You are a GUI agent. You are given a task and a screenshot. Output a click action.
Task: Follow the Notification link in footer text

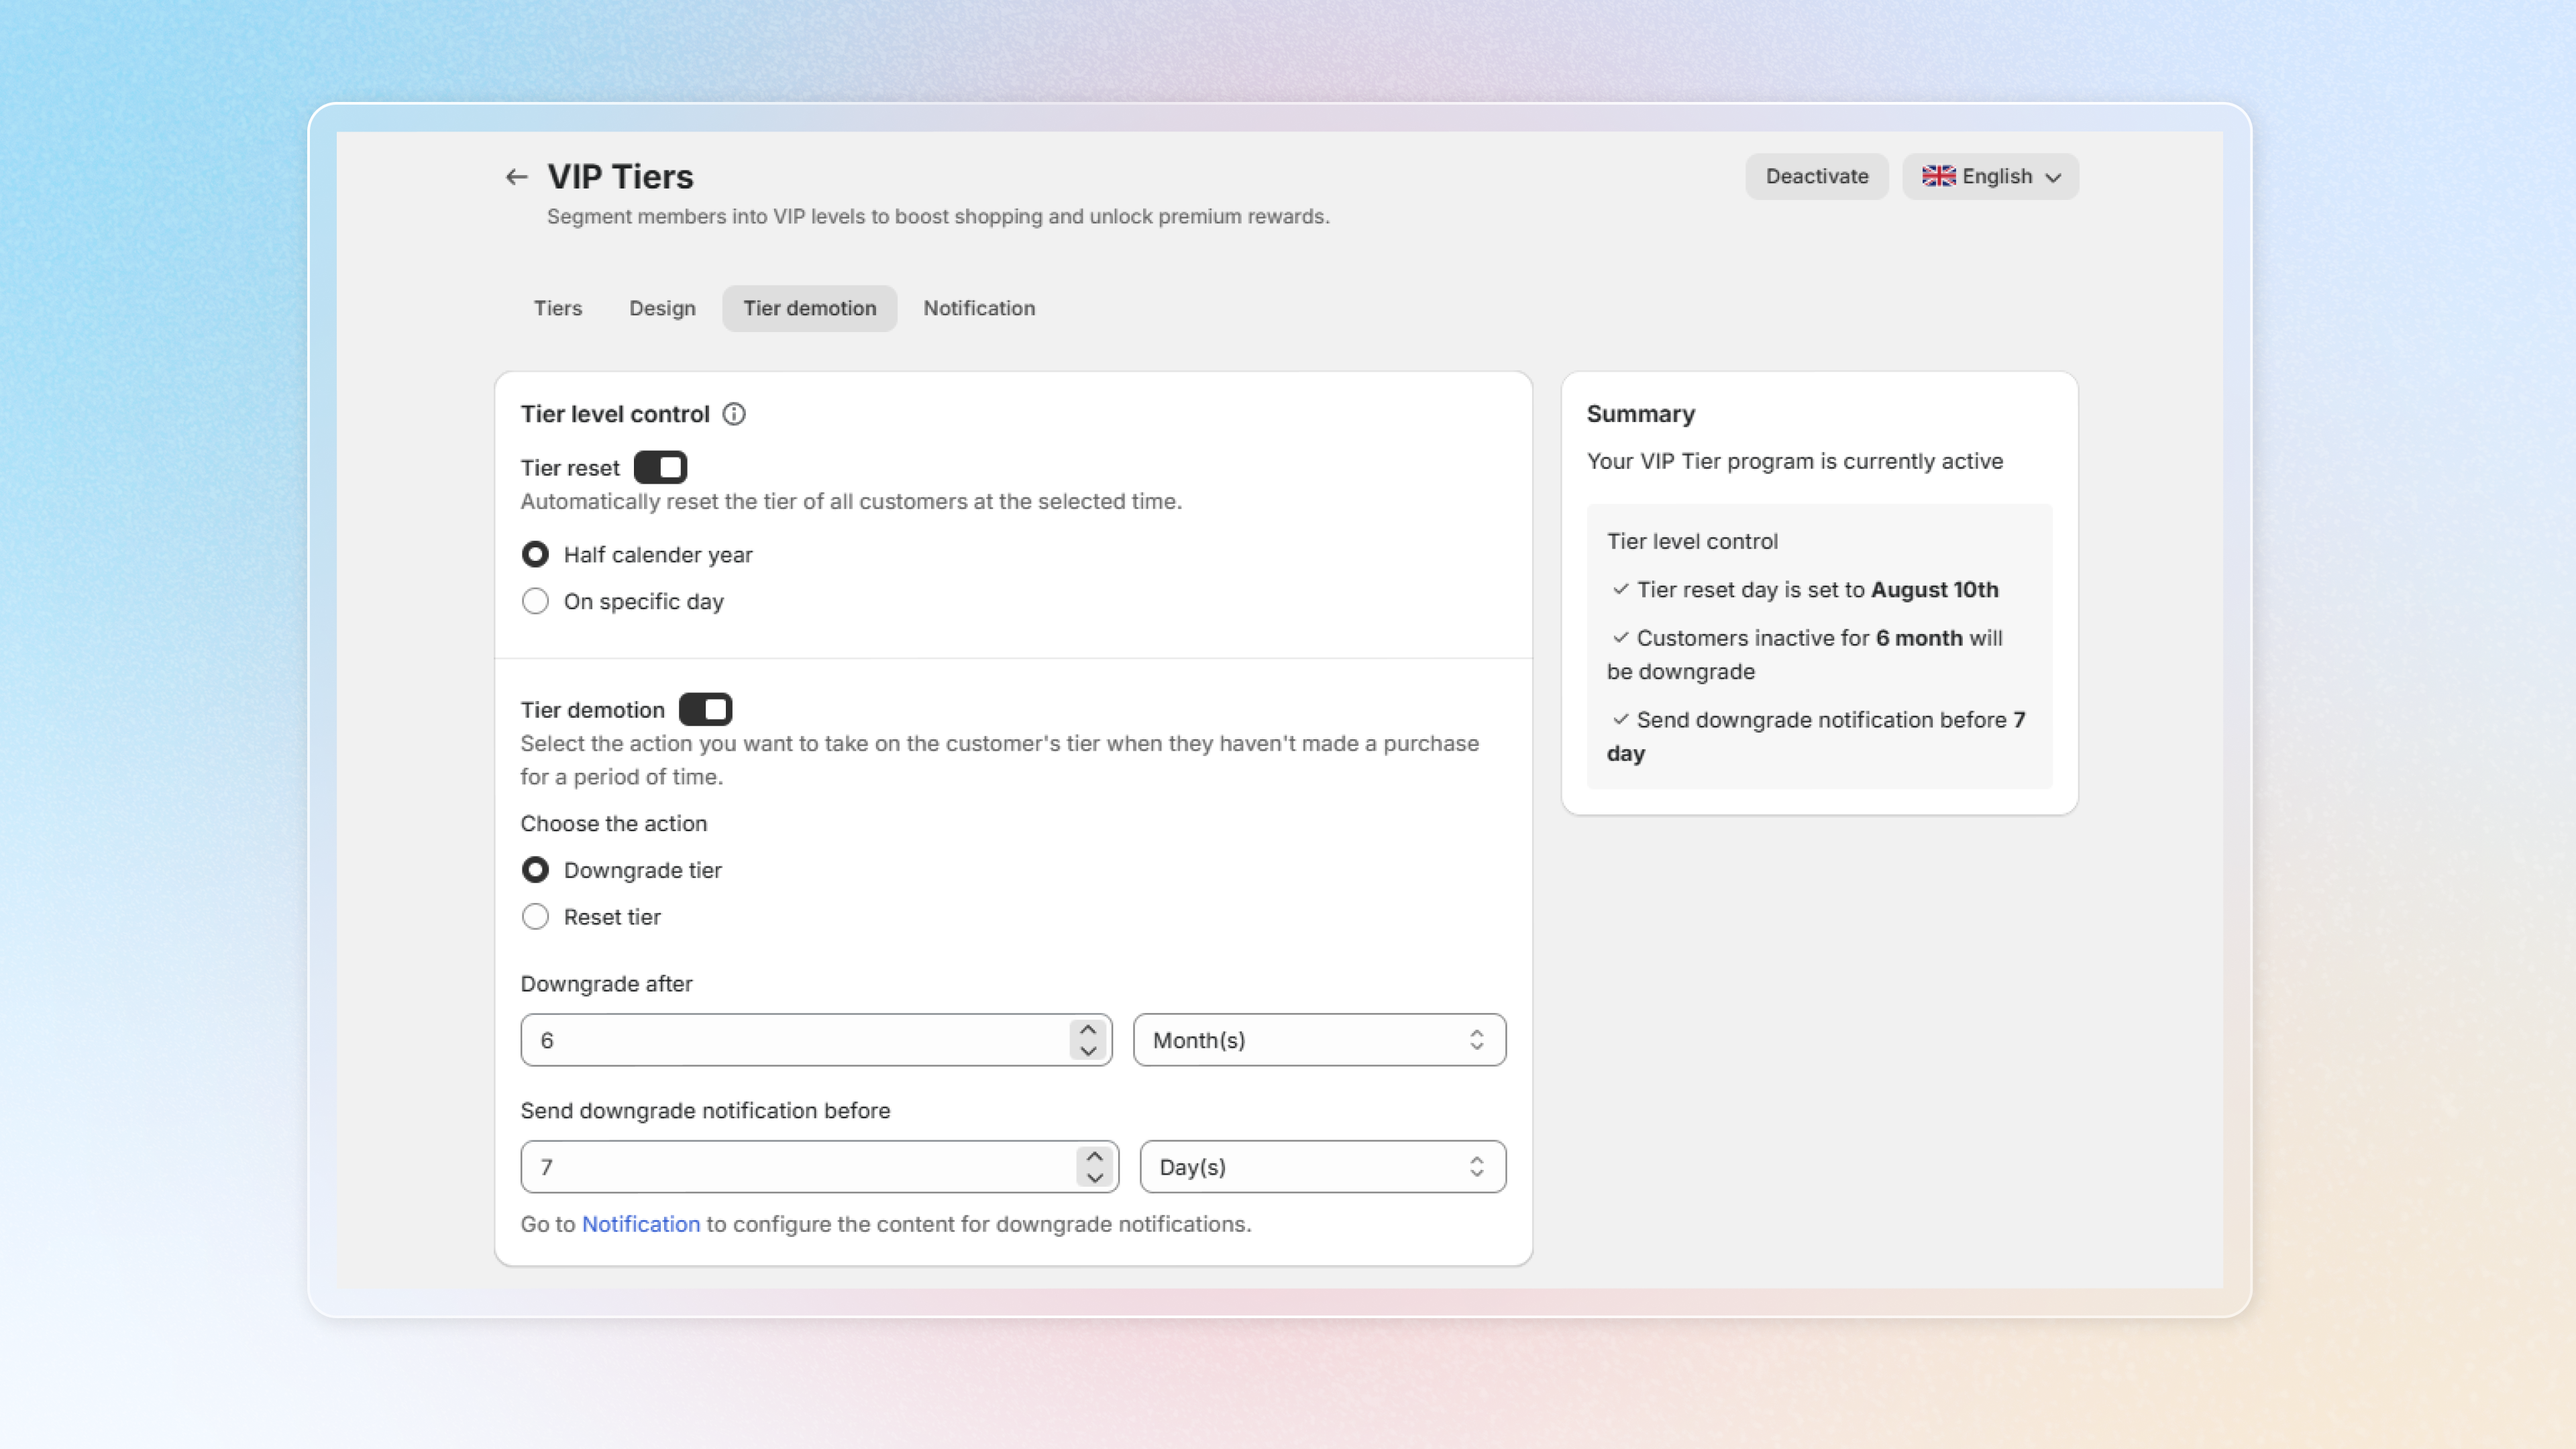coord(640,1224)
